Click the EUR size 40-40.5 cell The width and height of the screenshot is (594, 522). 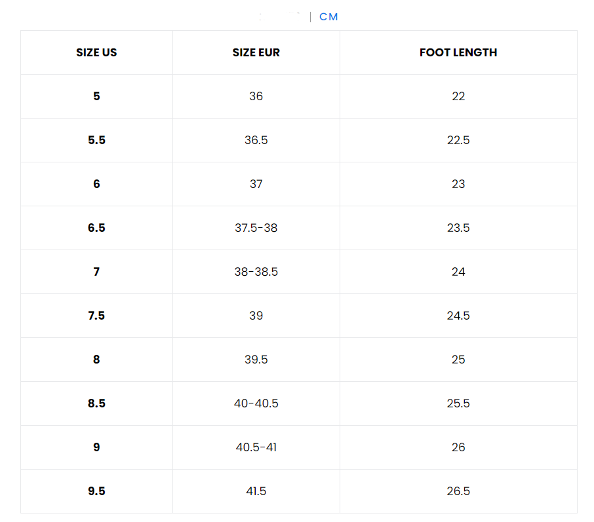(x=256, y=403)
